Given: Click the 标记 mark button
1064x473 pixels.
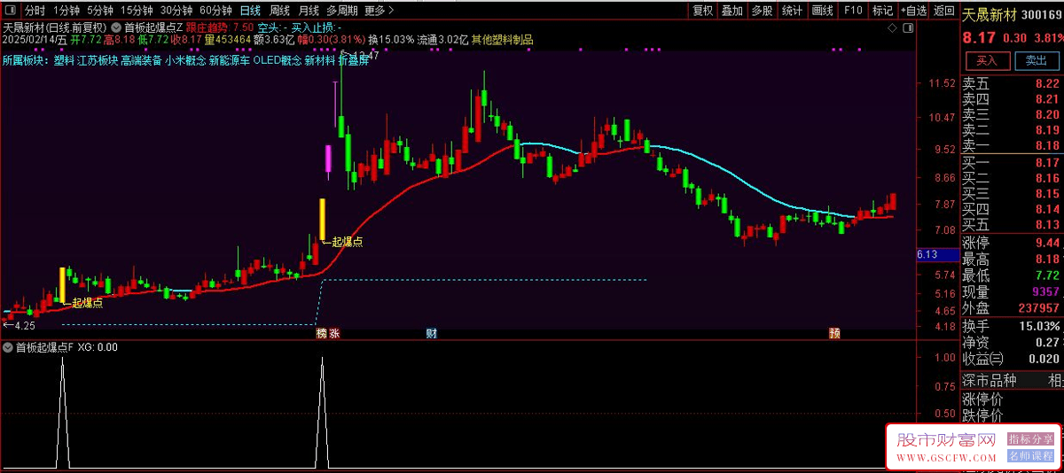Looking at the screenshot, I should (882, 11).
